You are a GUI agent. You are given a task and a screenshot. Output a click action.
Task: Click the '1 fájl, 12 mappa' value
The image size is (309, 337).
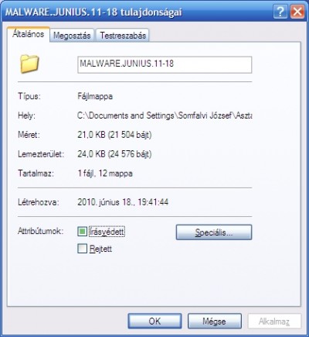click(x=105, y=173)
